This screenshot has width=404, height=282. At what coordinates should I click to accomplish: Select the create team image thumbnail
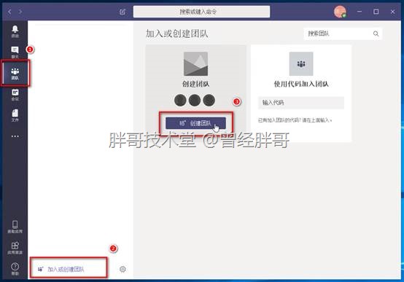[195, 63]
